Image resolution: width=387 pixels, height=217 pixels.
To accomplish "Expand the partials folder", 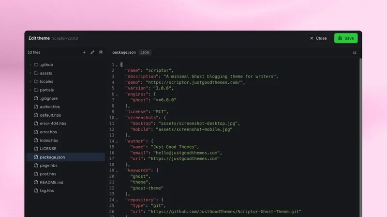I will click(30, 90).
